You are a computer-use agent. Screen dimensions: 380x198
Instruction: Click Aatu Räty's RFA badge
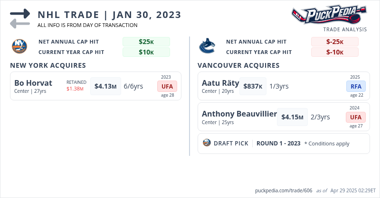[x=356, y=86]
